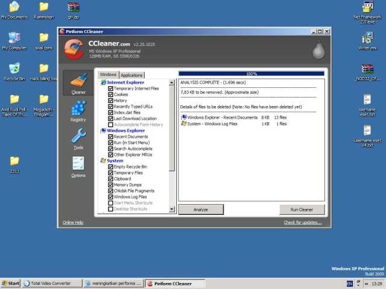
Task: Open the Start menu
Action: tap(10, 284)
